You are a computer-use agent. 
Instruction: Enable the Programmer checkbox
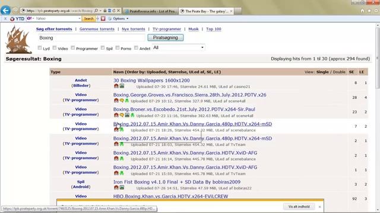pyautogui.click(x=73, y=48)
